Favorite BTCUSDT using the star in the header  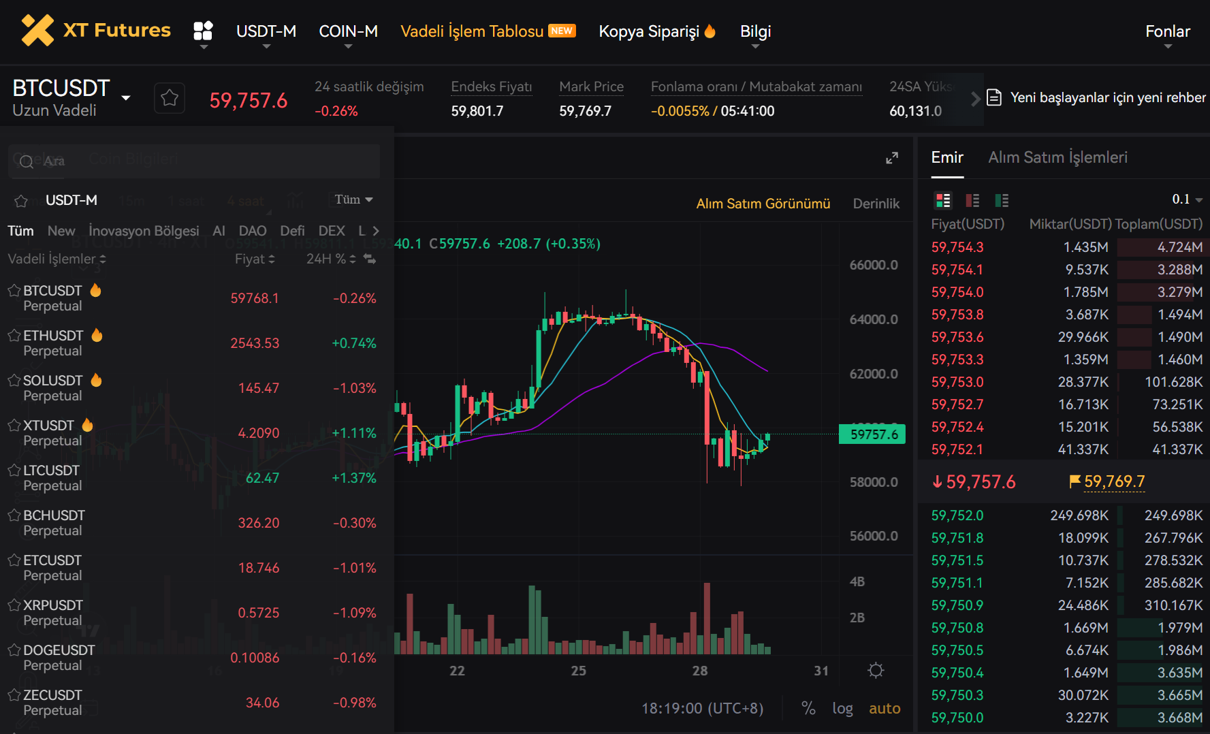pyautogui.click(x=169, y=97)
